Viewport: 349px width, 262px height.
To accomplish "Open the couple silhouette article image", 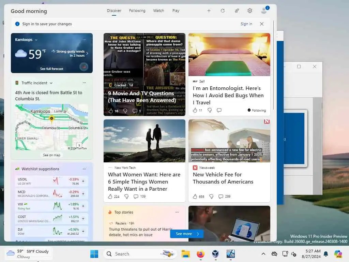I will pyautogui.click(x=145, y=141).
